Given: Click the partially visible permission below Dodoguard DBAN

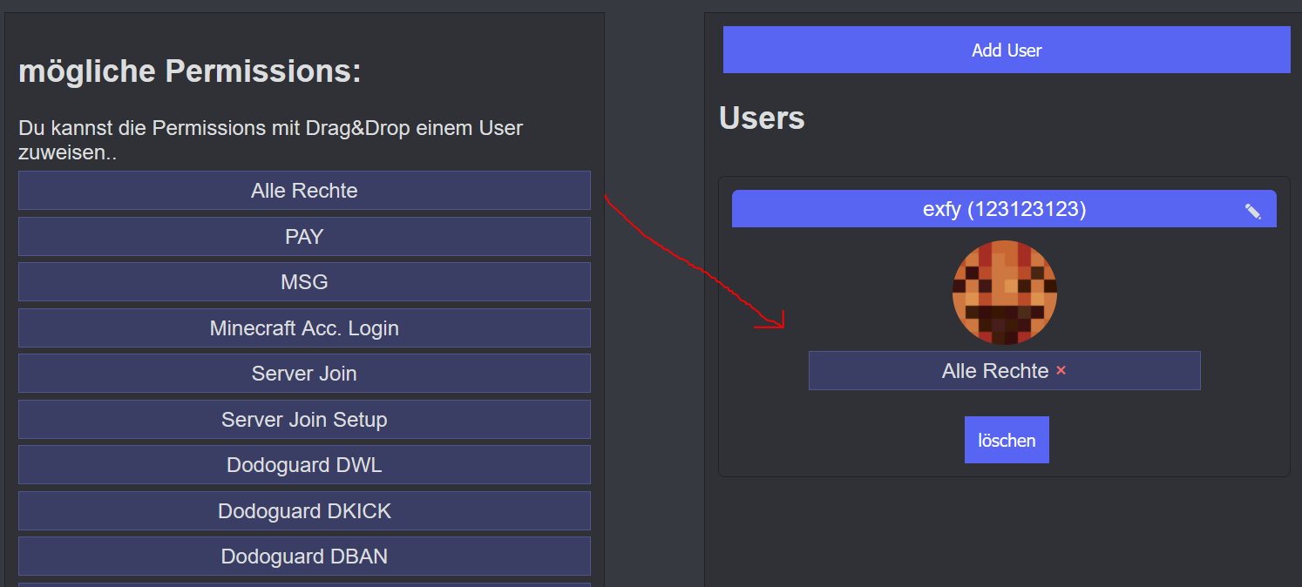Looking at the screenshot, I should (304, 584).
